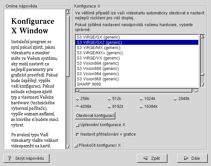
Task: Choose SHARP 9080 in the card list
Action: 89,84
